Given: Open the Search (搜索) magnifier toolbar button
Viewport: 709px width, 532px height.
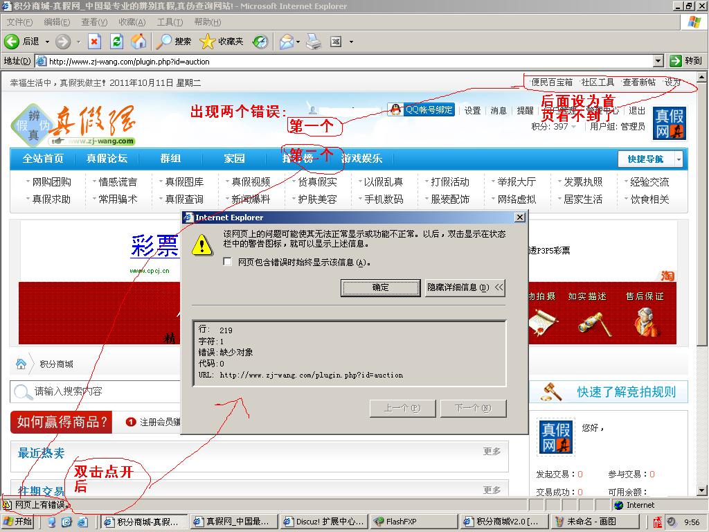Looking at the screenshot, I should pyautogui.click(x=174, y=42).
